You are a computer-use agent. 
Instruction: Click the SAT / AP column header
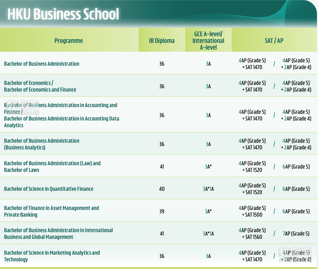(x=274, y=40)
